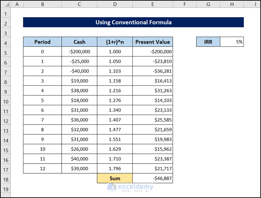261x198 pixels.
Task: Select row 4 header
Action: point(6,43)
